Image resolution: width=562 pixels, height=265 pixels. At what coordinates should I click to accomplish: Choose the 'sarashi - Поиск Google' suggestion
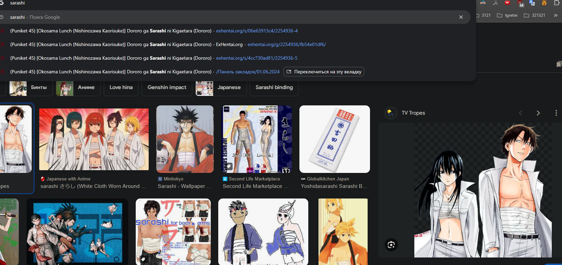235,17
